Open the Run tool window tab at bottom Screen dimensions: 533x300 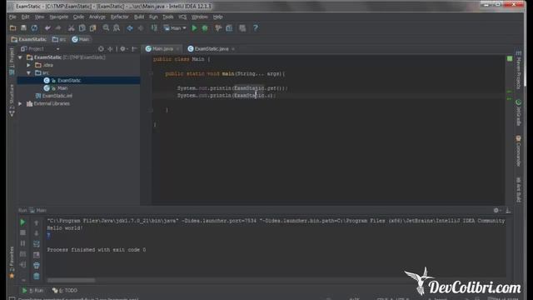coord(32,291)
